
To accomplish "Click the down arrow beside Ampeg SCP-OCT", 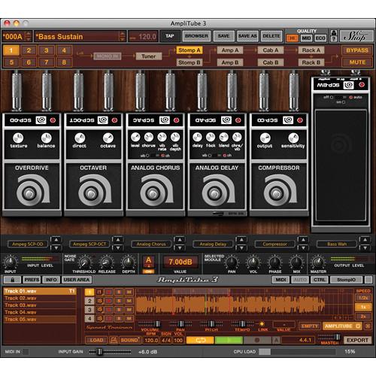I will [x=117, y=248].
